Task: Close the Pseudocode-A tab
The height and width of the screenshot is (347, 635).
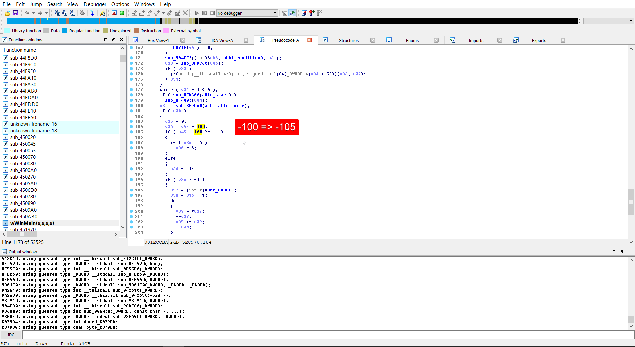Action: (x=309, y=40)
